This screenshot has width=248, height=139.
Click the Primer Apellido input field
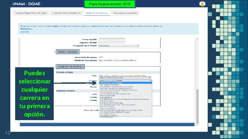[112, 39]
